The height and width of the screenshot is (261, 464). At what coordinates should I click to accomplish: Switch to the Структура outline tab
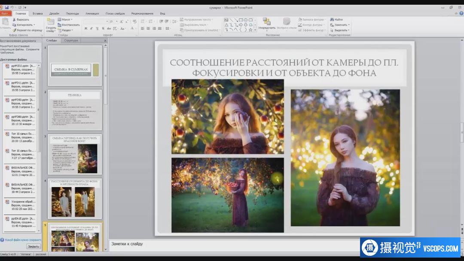click(x=71, y=40)
